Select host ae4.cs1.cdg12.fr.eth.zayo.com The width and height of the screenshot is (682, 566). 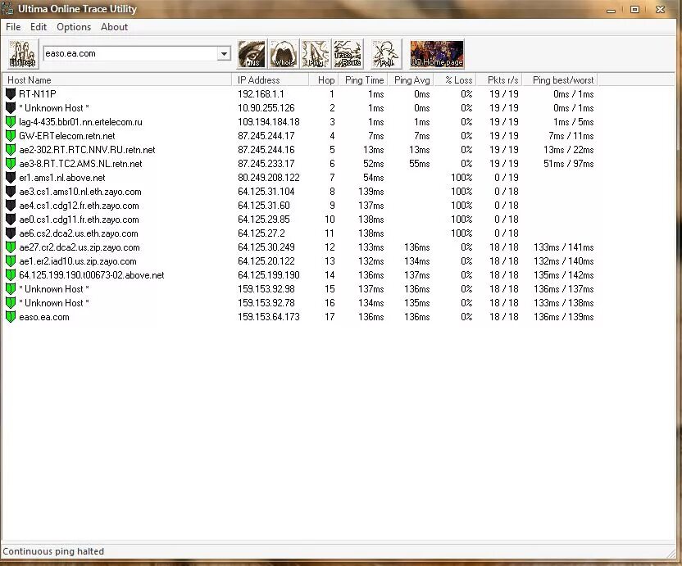[x=79, y=206]
